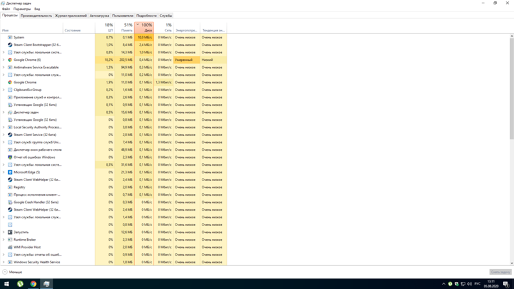This screenshot has width=514, height=289.
Task: Select the Steam Client Bootstrapper icon
Action: tap(10, 45)
